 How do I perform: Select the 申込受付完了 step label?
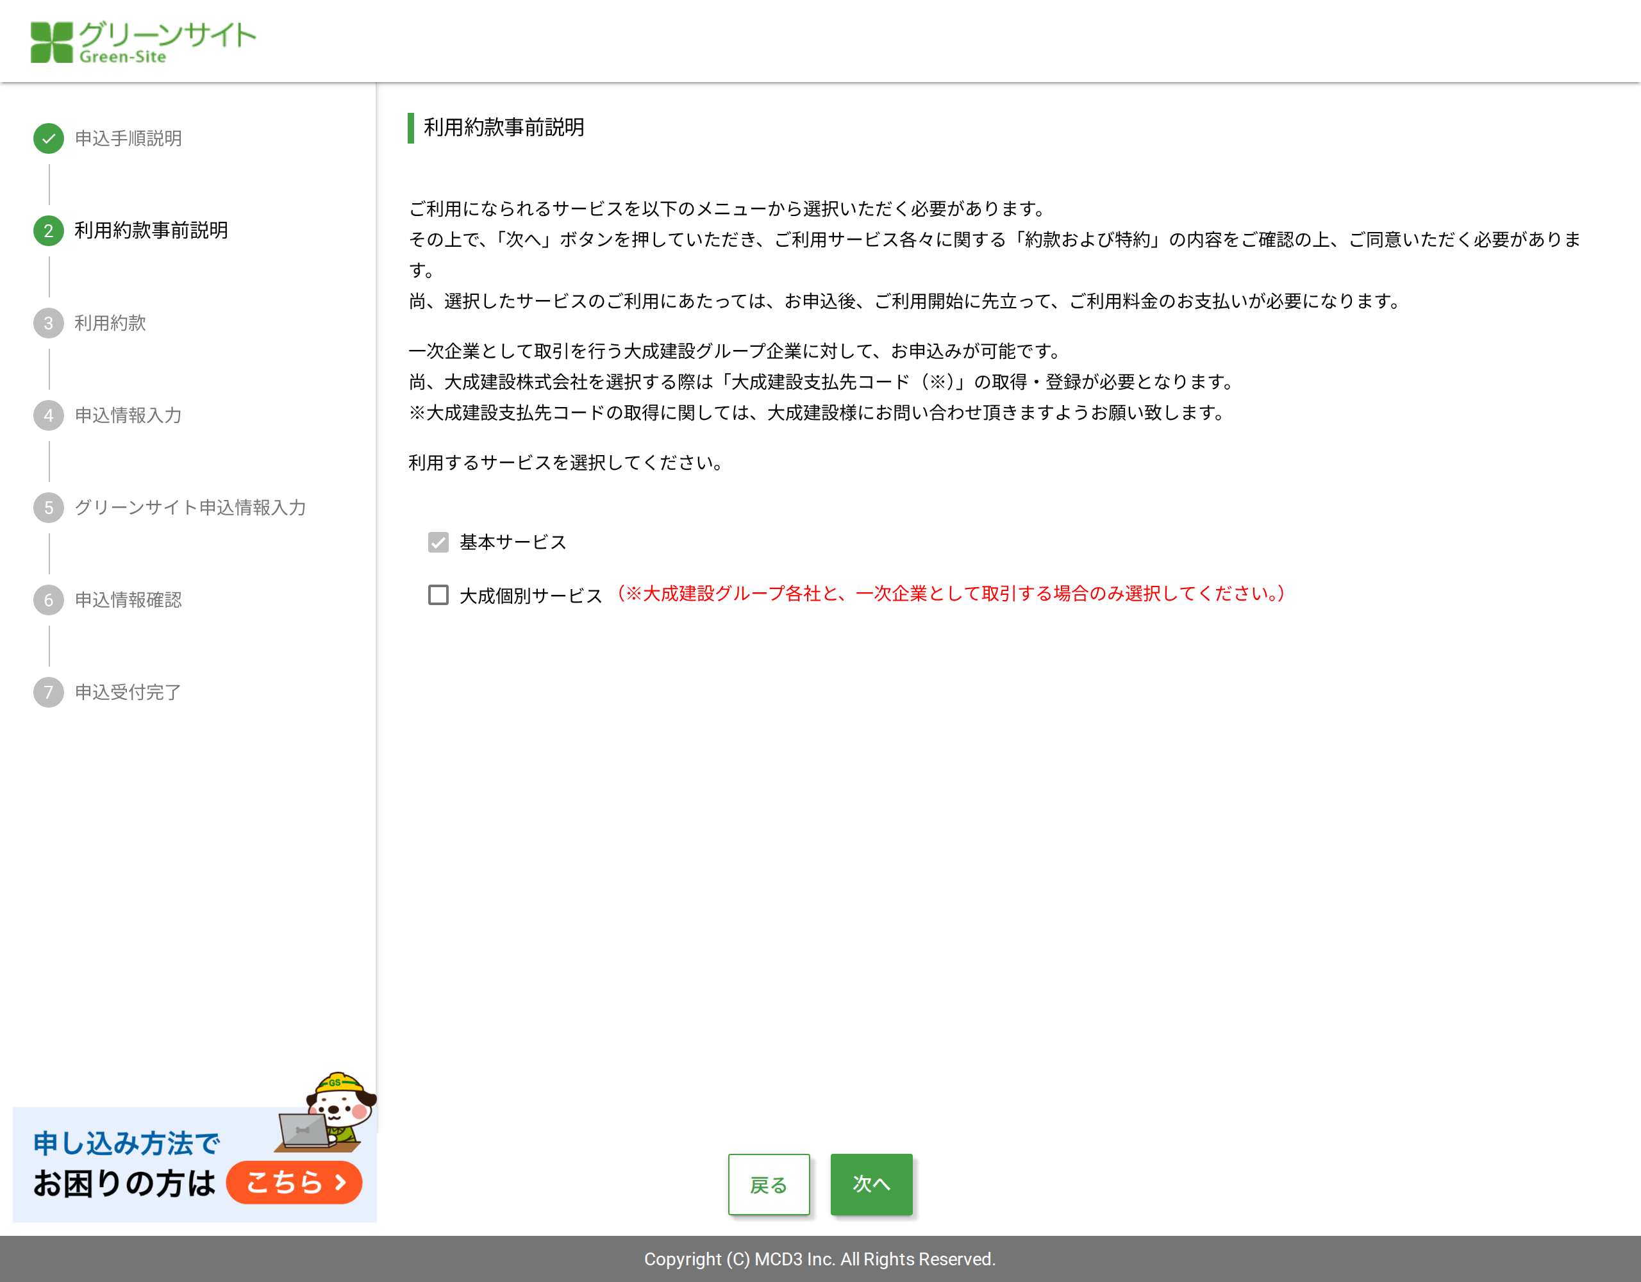(x=128, y=693)
